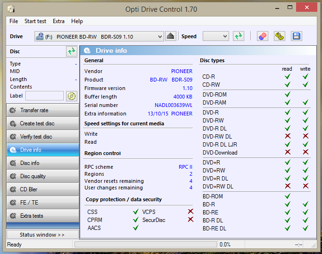Click the 0.0% progress text
Image resolution: width=322 pixels, height=254 pixels.
[x=225, y=245]
